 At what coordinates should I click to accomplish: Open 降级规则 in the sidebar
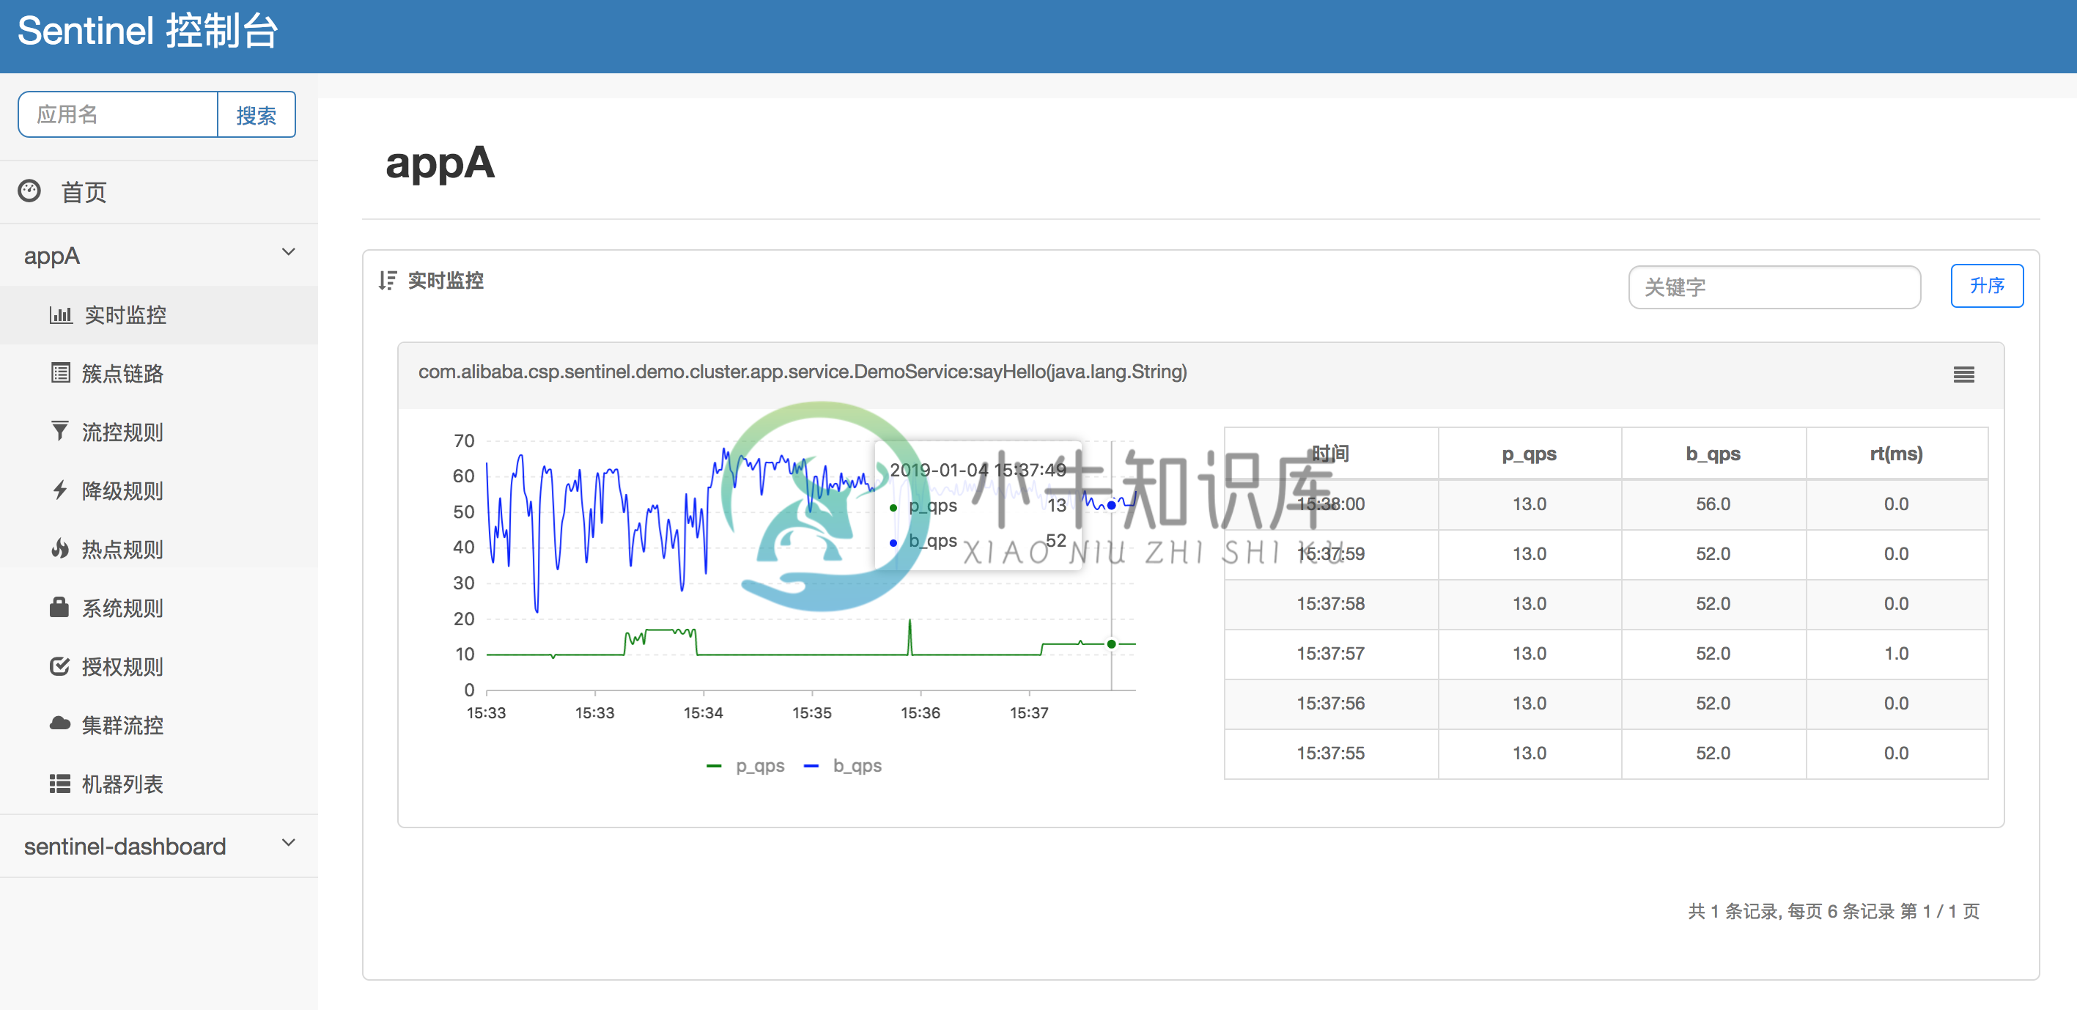(159, 491)
